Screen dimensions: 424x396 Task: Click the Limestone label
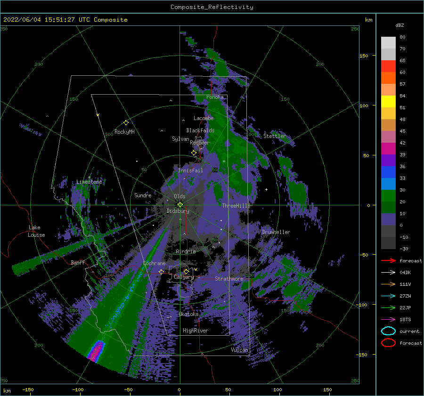(x=89, y=182)
